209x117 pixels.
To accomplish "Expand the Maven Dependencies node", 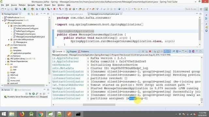I will [x=6, y=61].
